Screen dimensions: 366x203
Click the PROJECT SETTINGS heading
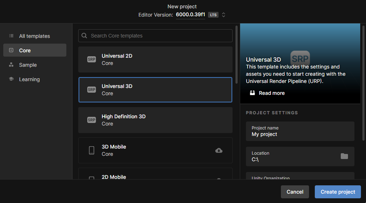click(x=272, y=113)
